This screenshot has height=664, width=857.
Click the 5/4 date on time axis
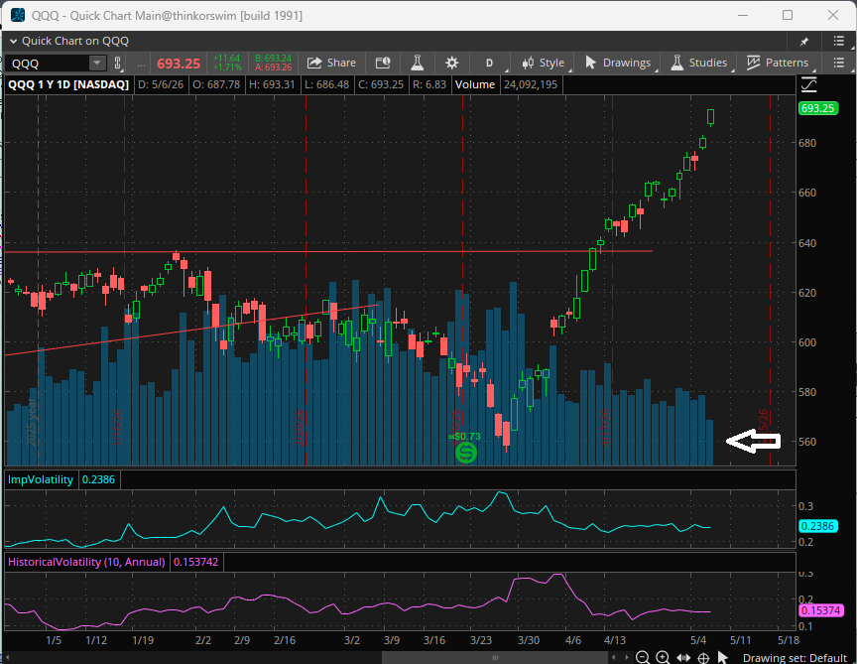[x=698, y=640]
